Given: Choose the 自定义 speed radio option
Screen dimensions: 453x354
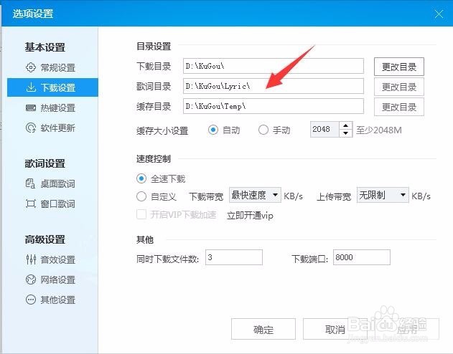Looking at the screenshot, I should pyautogui.click(x=141, y=196).
